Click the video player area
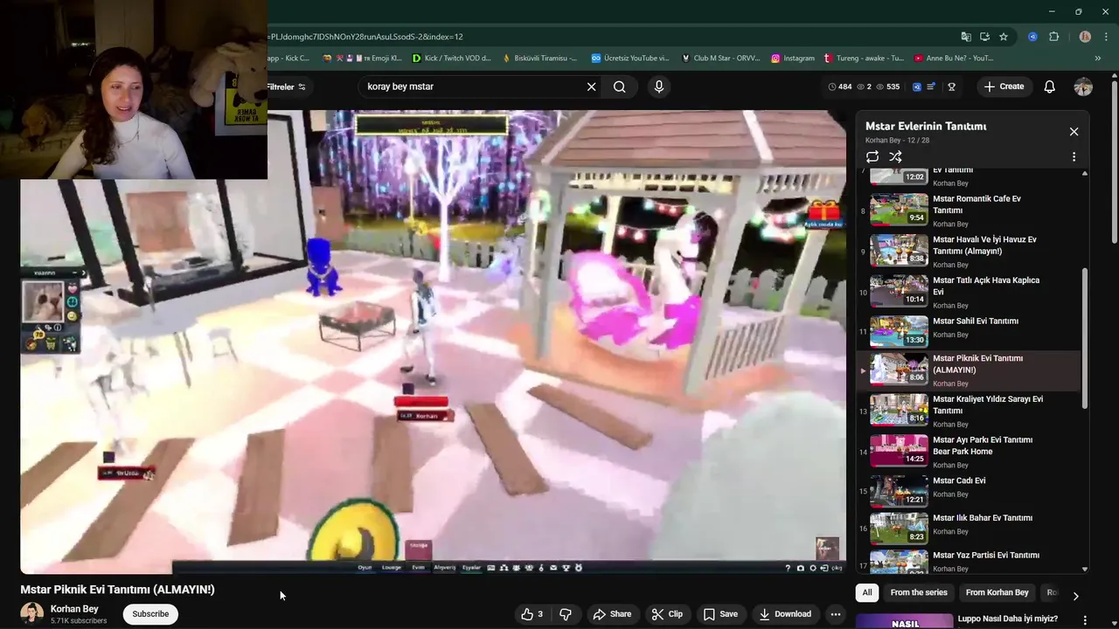Image resolution: width=1119 pixels, height=629 pixels. click(x=434, y=342)
